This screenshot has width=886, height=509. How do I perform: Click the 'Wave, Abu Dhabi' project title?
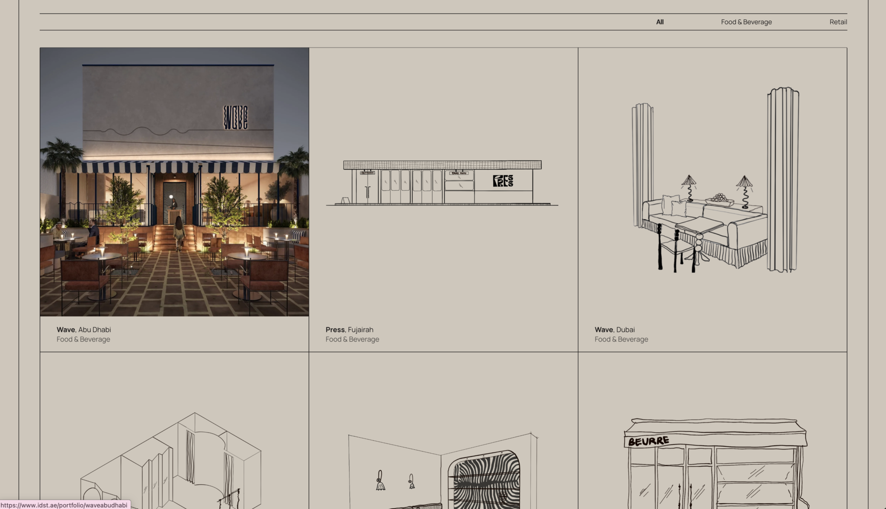(83, 330)
